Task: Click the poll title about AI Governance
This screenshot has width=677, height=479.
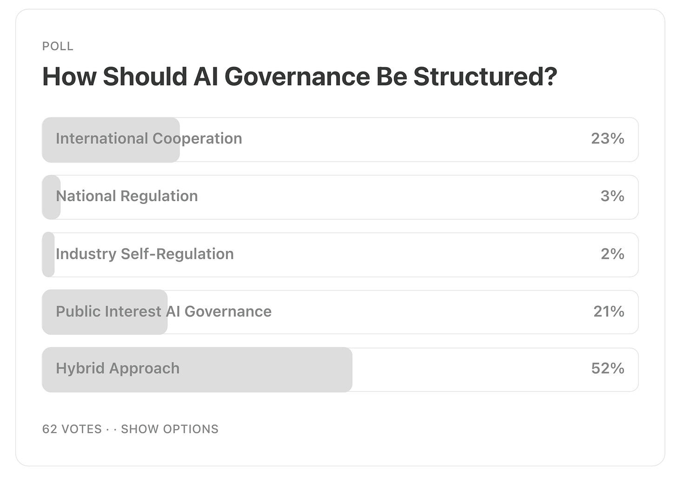Action: click(x=300, y=76)
